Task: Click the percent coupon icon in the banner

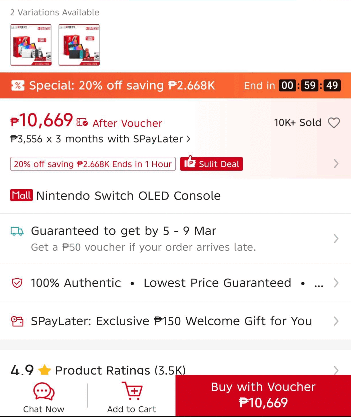Action: tap(18, 85)
